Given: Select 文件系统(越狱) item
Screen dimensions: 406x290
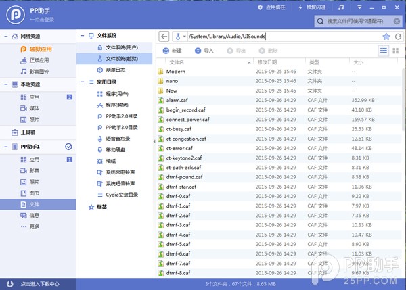Looking at the screenshot, I should (x=114, y=59).
